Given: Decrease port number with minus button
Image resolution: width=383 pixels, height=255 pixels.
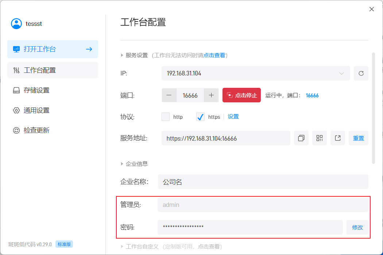Looking at the screenshot, I should point(169,95).
